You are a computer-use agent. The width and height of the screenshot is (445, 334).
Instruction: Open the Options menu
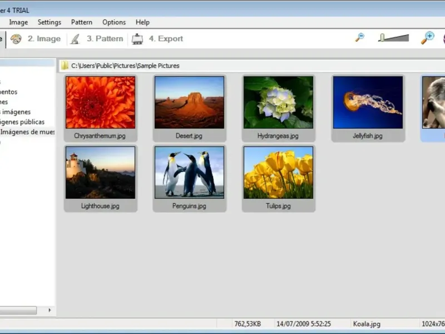(114, 22)
